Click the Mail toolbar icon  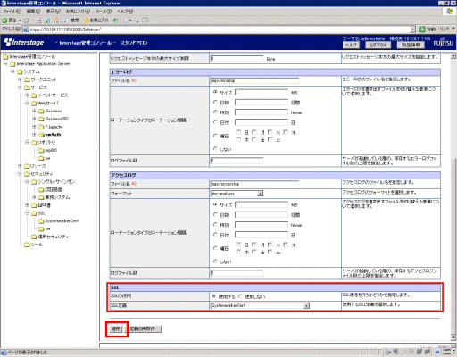pos(128,21)
